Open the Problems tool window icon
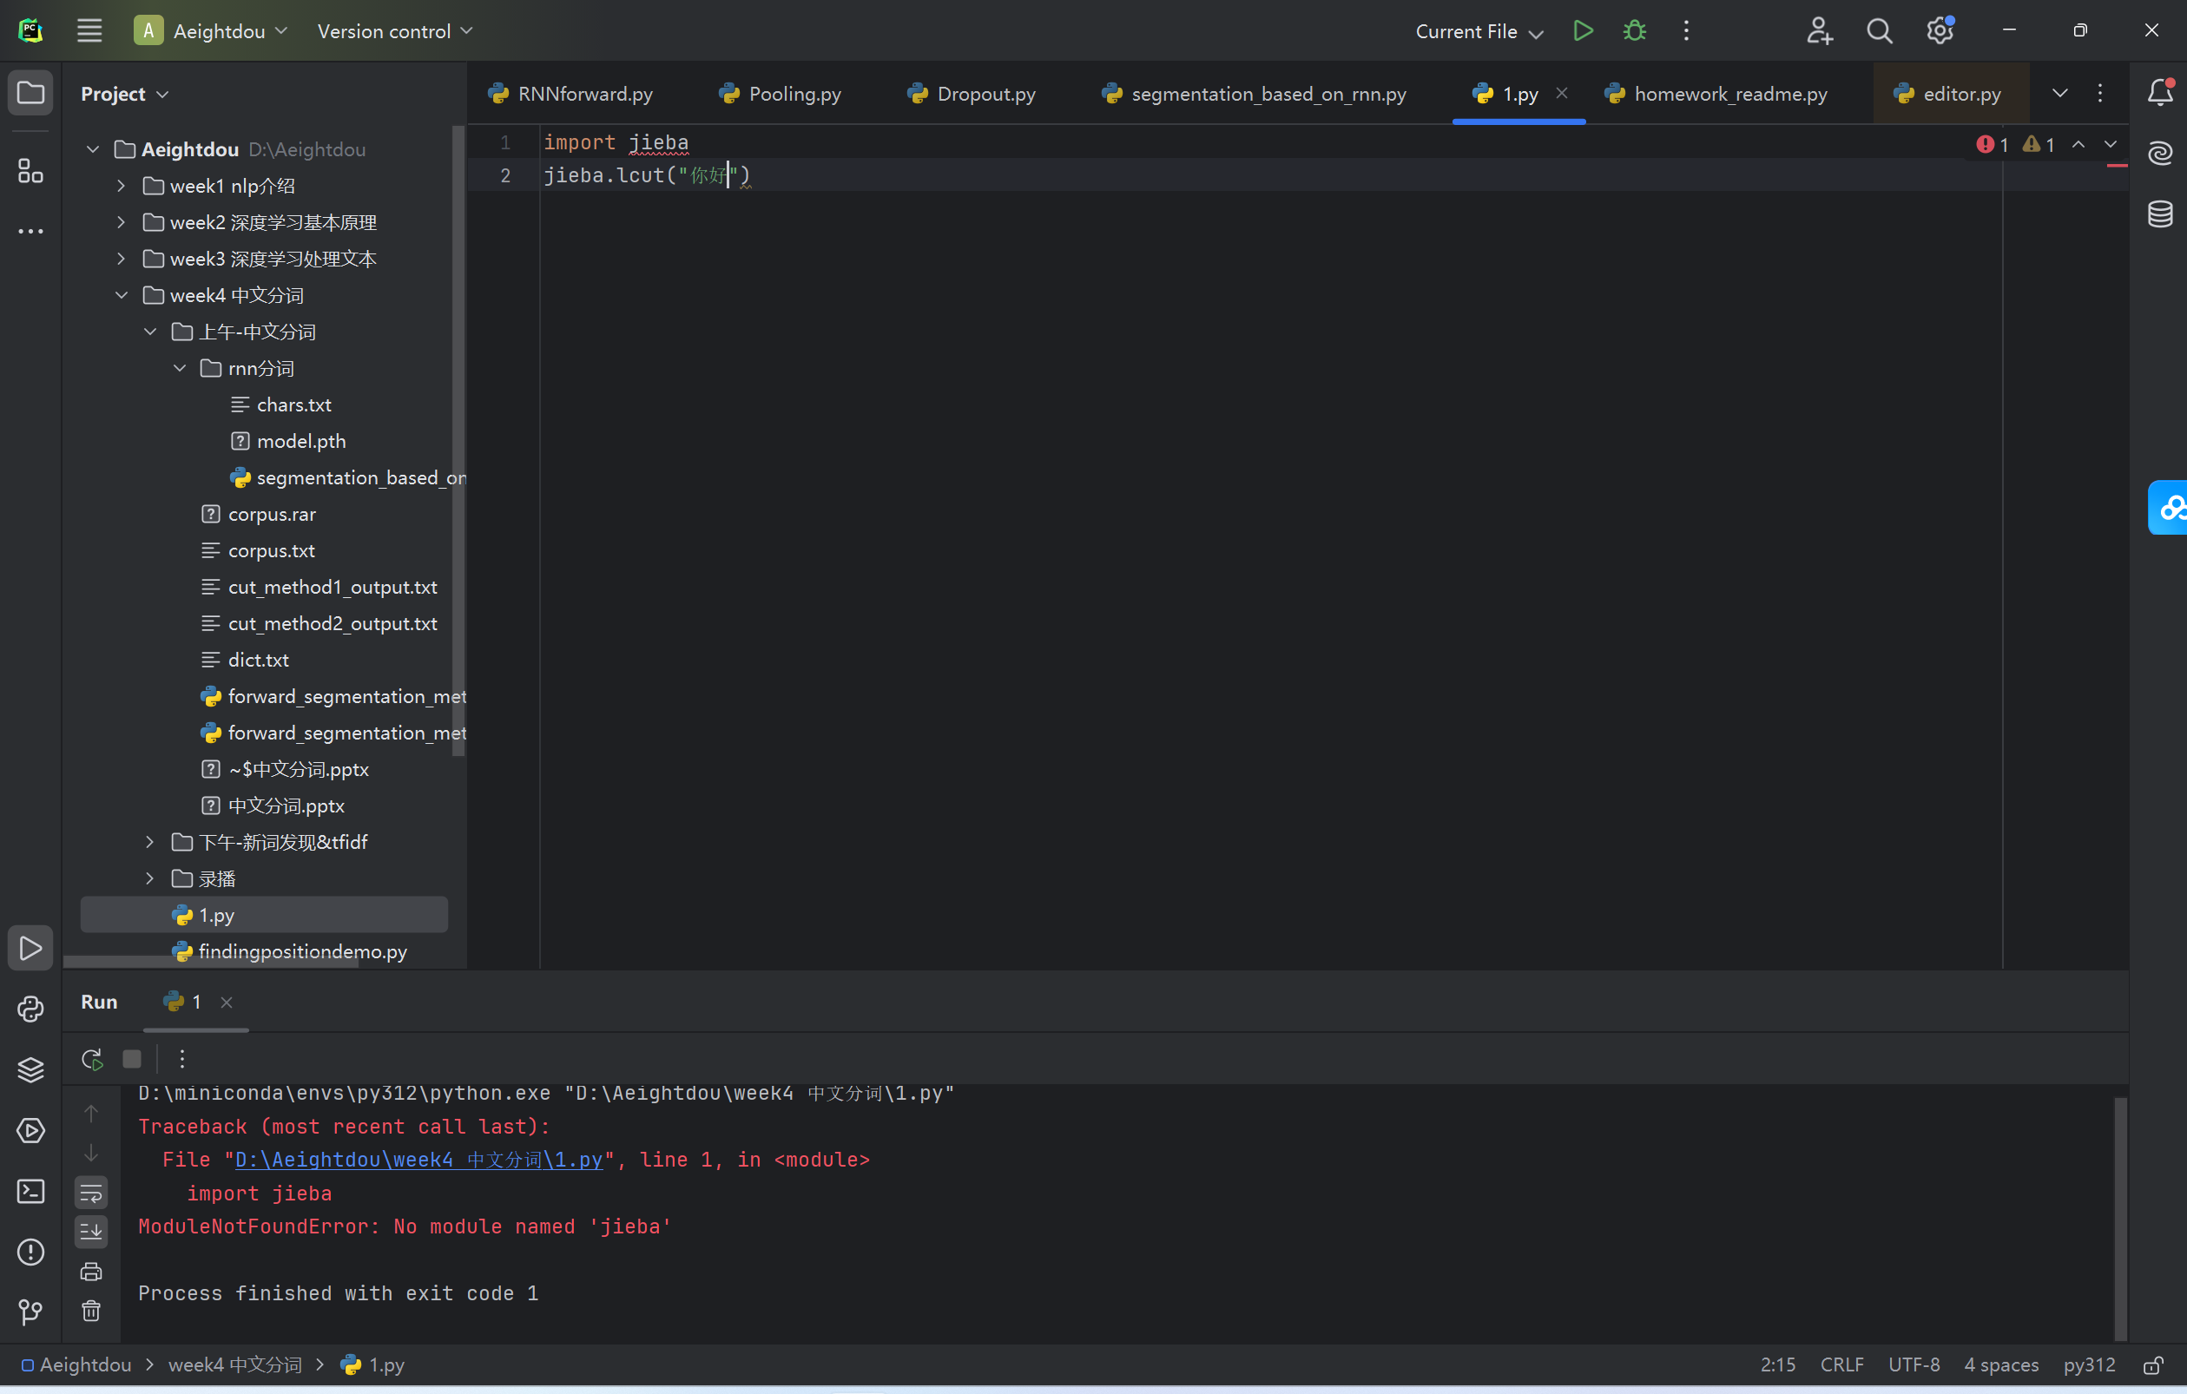The height and width of the screenshot is (1394, 2187). click(x=30, y=1253)
